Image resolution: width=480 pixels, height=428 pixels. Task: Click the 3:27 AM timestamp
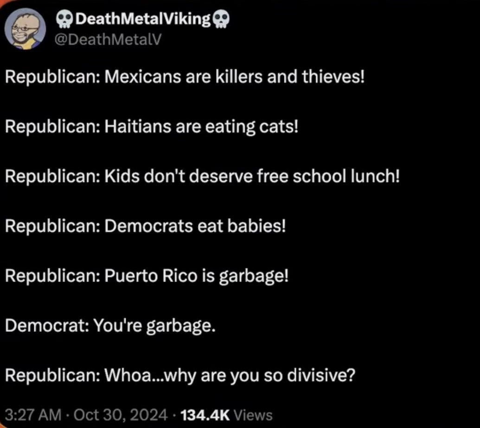(33, 415)
